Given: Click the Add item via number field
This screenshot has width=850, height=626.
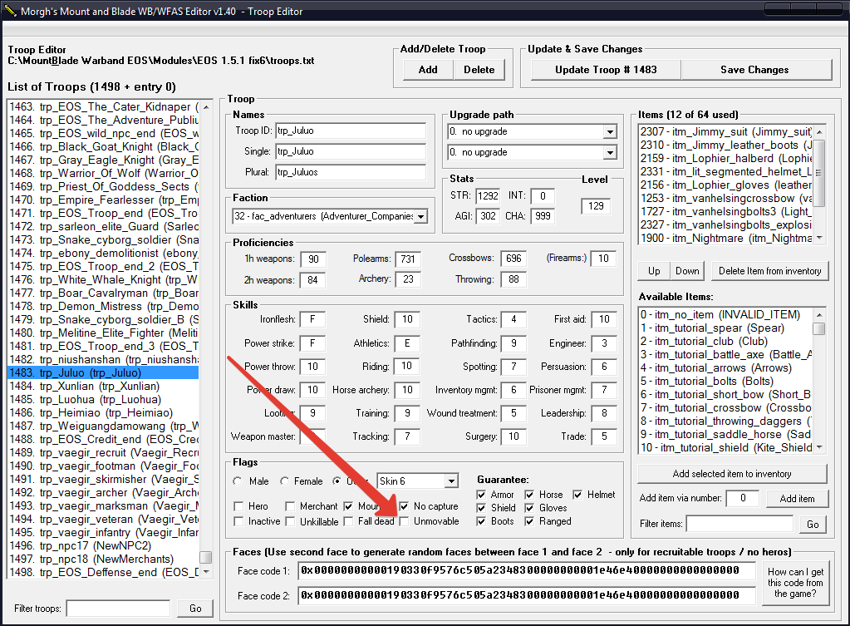Looking at the screenshot, I should 742,498.
